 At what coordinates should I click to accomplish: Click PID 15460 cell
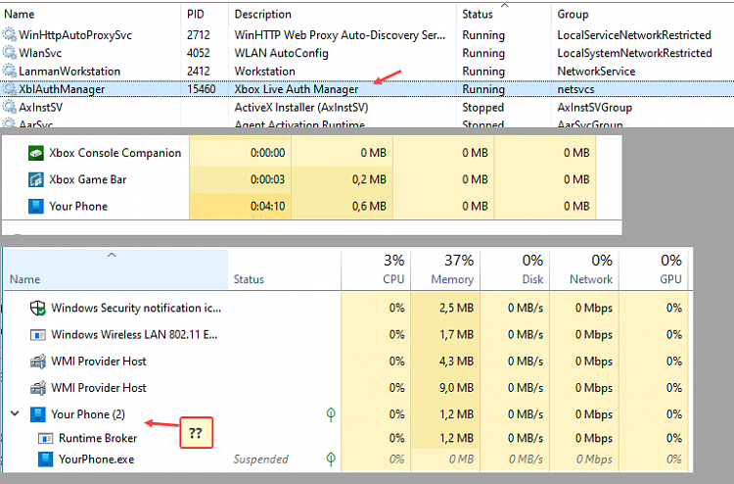coord(202,89)
